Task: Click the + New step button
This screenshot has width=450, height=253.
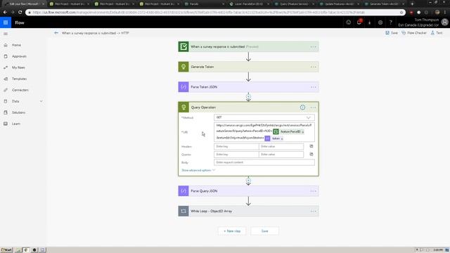Action: [x=232, y=231]
